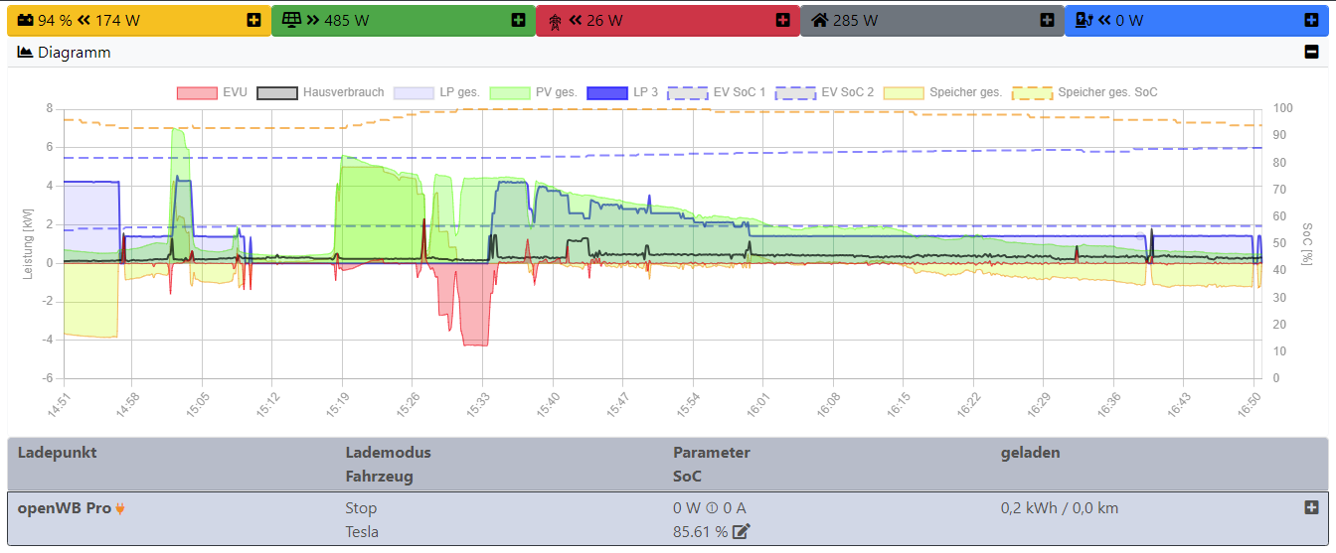This screenshot has height=553, width=1336.
Task: Click the plug icon next to openWB Pro
Action: (x=120, y=508)
